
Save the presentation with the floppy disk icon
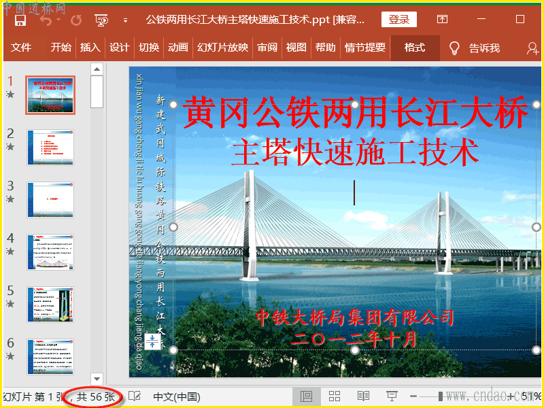20,20
